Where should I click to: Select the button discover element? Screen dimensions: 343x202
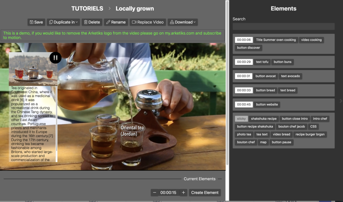pos(249,48)
